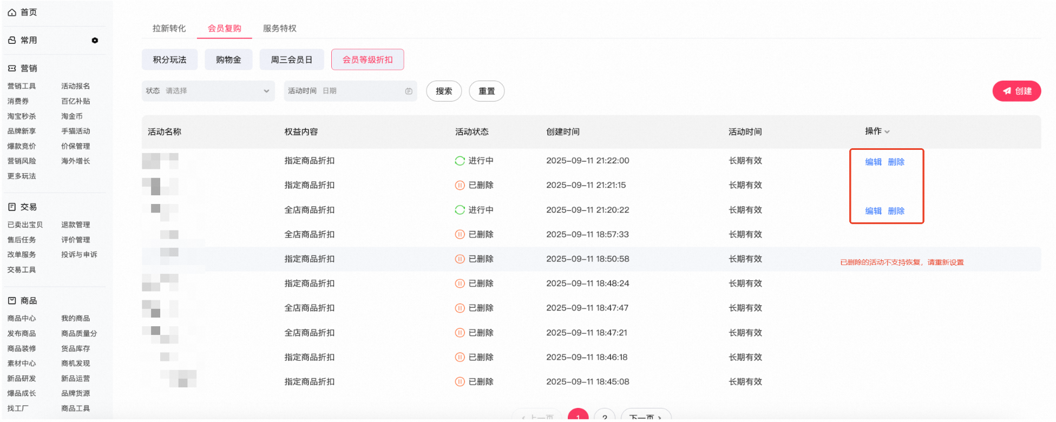Open 已卖出宝贝 in the sidebar
Viewport: 1056px width, 422px height.
pyautogui.click(x=25, y=225)
